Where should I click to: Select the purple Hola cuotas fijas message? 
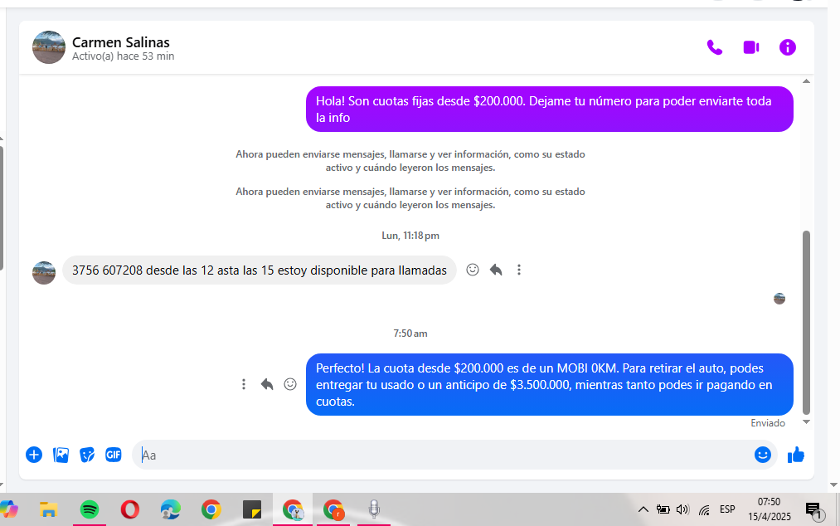[x=550, y=109]
